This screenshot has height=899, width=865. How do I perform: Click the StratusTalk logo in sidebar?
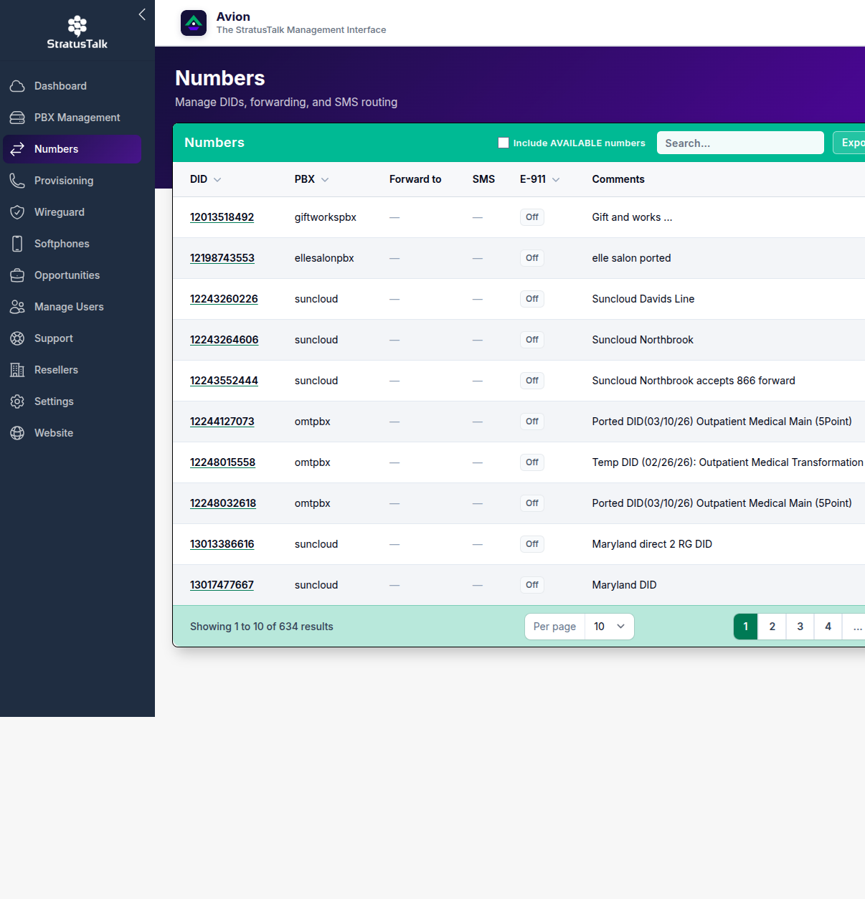coord(77,33)
